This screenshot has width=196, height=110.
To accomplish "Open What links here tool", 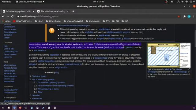I will tap(10, 65).
